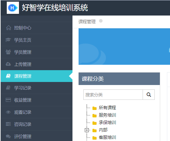Click the house icon beside 控制中心
Screen dimensions: 170x141
8,28
